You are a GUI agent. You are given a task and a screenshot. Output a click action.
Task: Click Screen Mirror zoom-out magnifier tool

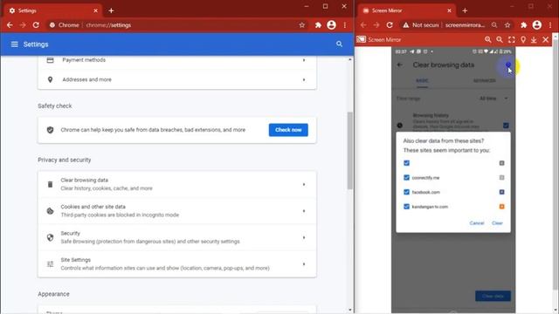click(500, 39)
